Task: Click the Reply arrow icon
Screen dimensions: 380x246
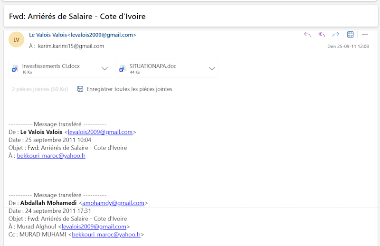Action: [307, 34]
